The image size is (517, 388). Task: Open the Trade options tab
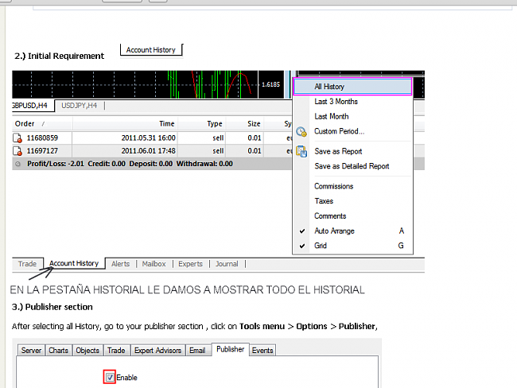(116, 351)
